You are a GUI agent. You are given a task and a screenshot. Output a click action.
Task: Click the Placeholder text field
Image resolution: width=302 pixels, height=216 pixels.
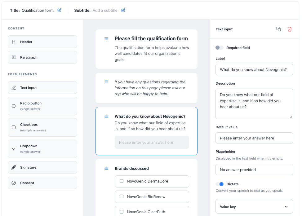pyautogui.click(x=254, y=170)
